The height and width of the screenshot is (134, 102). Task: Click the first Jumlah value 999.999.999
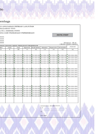[73, 55]
